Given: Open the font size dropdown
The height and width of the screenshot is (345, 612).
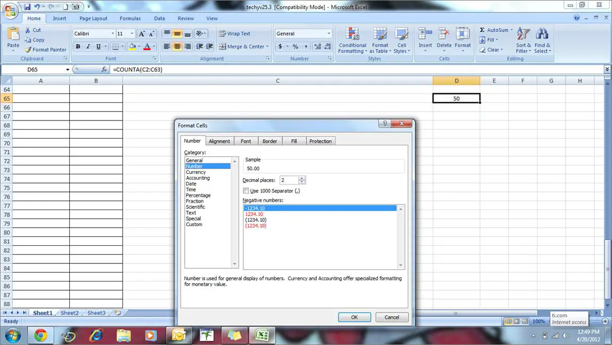Looking at the screenshot, I should coord(132,34).
